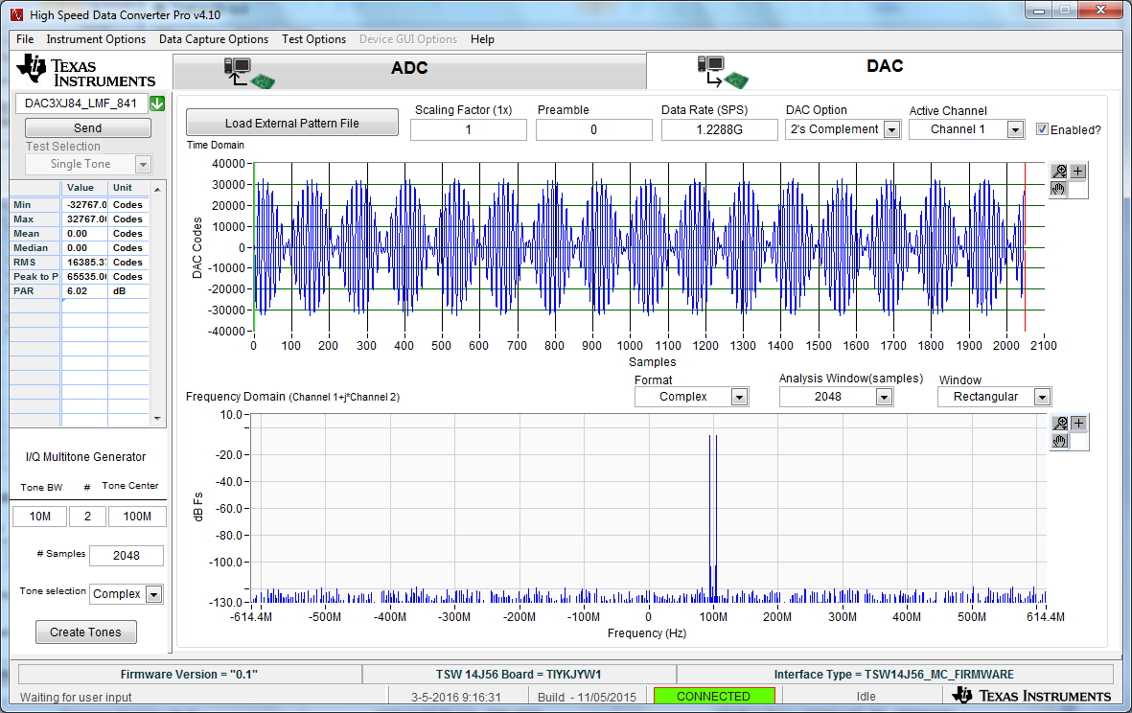Click the Send button

coord(88,127)
